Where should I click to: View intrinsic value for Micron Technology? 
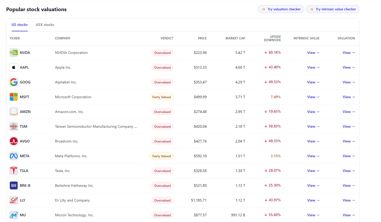tap(313, 215)
